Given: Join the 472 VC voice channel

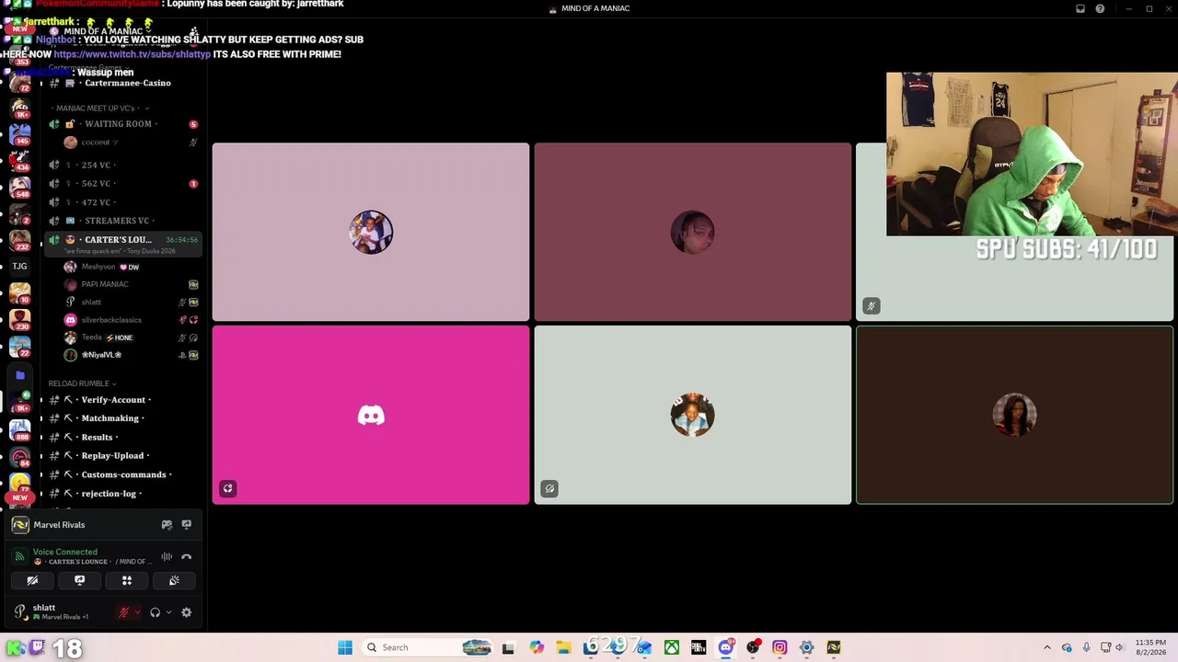Looking at the screenshot, I should click(123, 202).
